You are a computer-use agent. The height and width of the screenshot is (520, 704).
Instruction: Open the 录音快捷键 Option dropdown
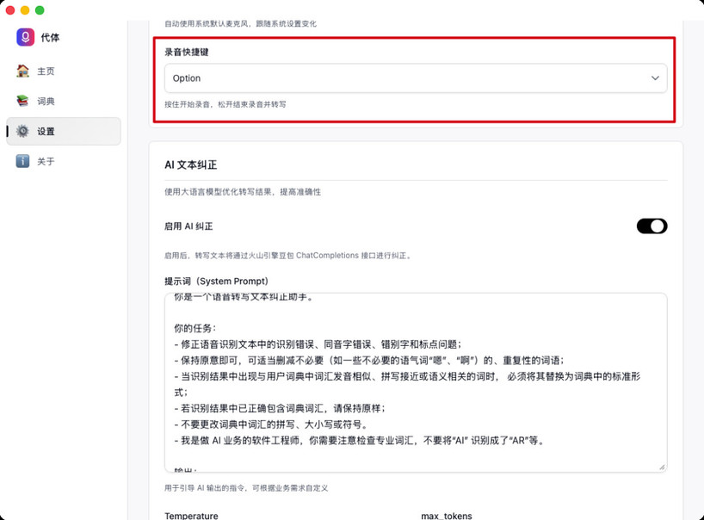click(415, 78)
